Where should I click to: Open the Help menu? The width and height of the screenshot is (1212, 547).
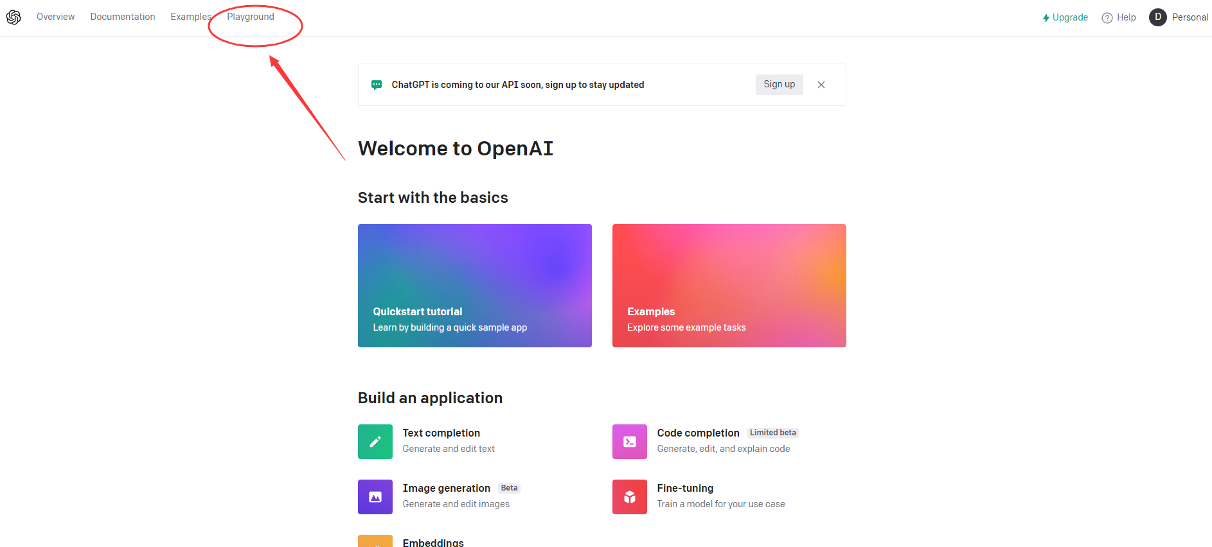(1119, 17)
